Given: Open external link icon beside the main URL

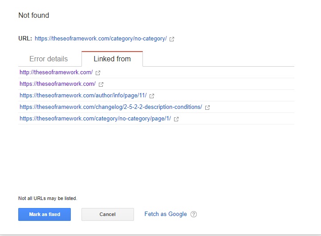Looking at the screenshot, I should pos(172,39).
